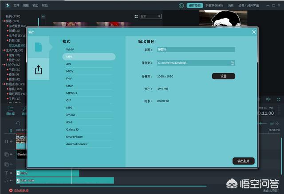This screenshot has width=284, height=194.
Task: Click the add new track icon
Action: 11,190
